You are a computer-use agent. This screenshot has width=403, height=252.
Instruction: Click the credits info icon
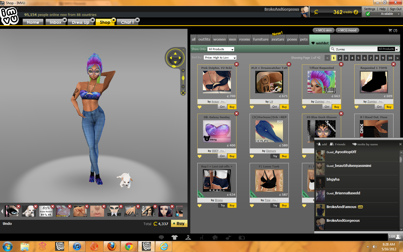(356, 12)
